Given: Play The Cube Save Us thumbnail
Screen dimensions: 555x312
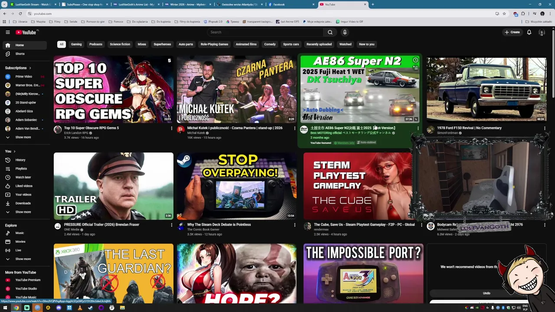Looking at the screenshot, I should [x=357, y=186].
